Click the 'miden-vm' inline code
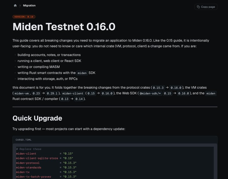The image size is (228, 179). [x=22, y=93]
